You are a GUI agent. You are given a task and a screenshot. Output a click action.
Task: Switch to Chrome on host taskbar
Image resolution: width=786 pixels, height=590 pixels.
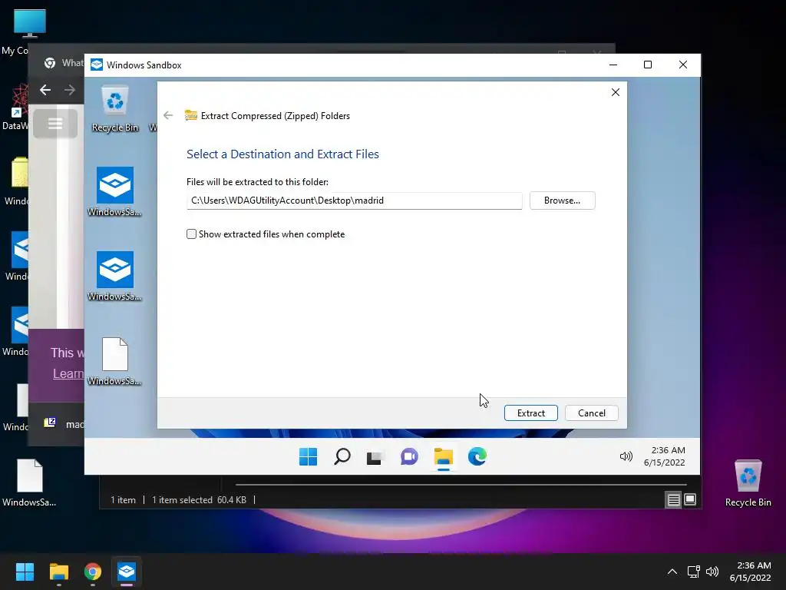tap(93, 572)
